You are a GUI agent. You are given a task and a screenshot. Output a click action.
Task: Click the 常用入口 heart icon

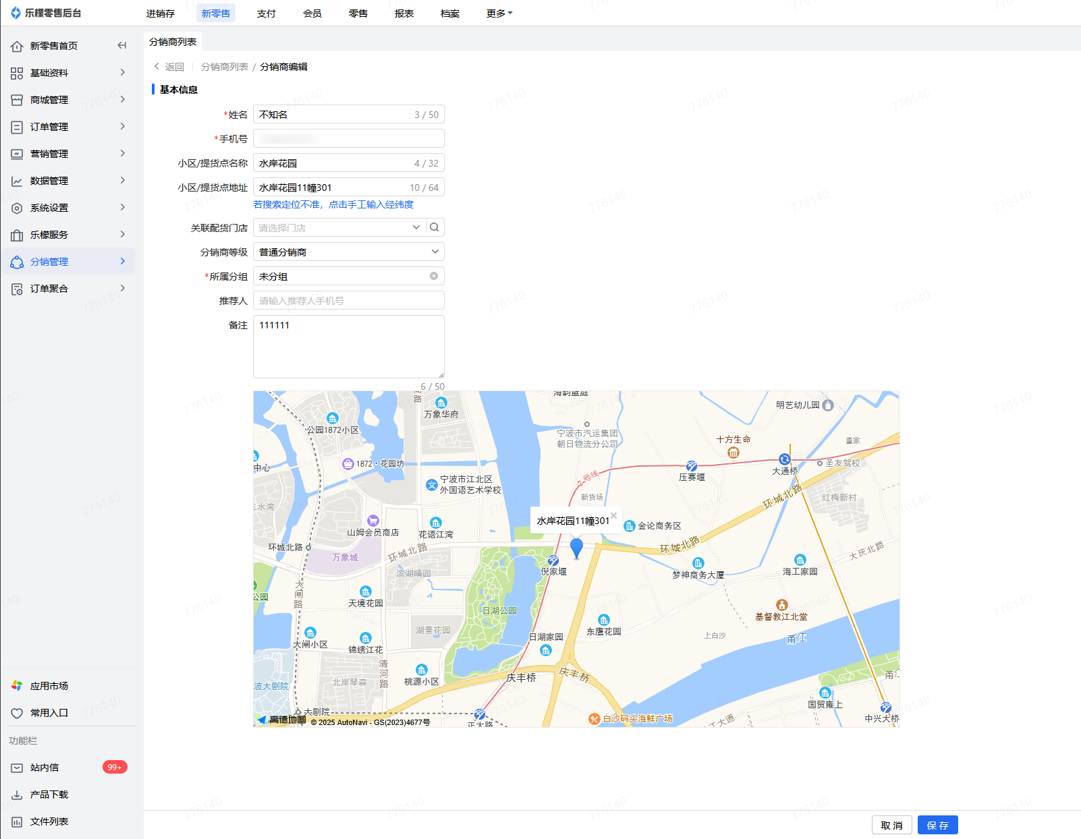17,713
